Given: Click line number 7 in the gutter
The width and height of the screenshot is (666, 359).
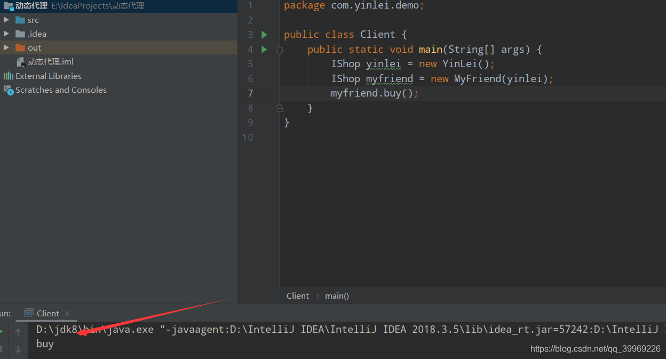Looking at the screenshot, I should (x=250, y=93).
